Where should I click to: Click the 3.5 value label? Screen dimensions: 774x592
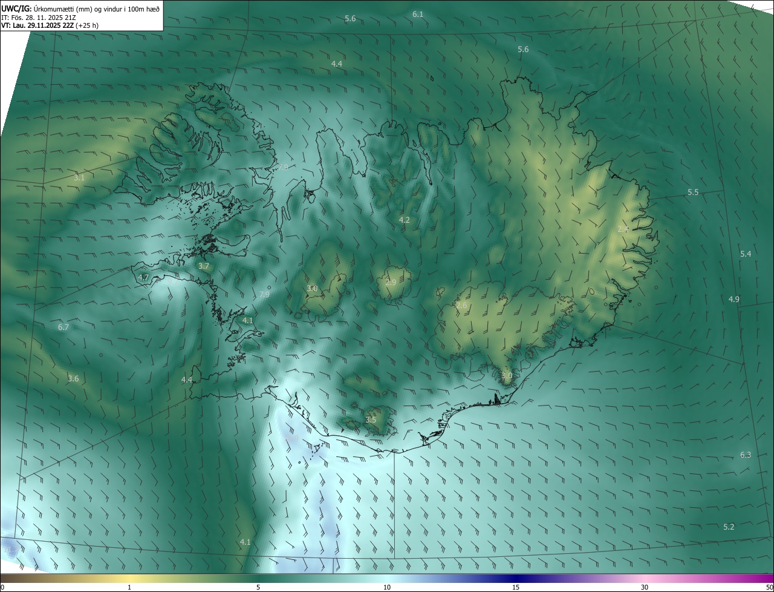(x=371, y=420)
